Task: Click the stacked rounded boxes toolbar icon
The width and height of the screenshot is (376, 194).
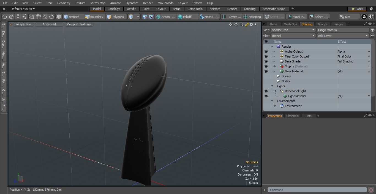Action: point(31,17)
